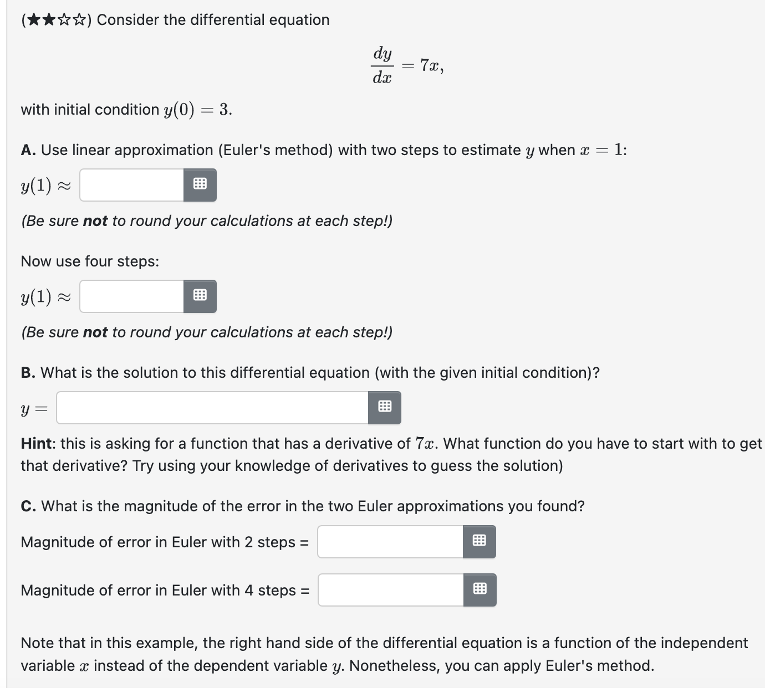Open the equation editor beside the y = solution box

pos(385,407)
